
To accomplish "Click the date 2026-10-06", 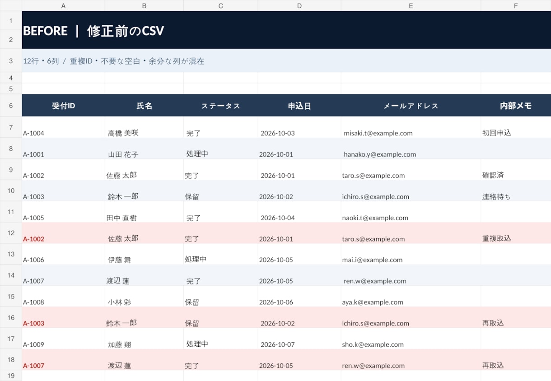I will (x=276, y=302).
